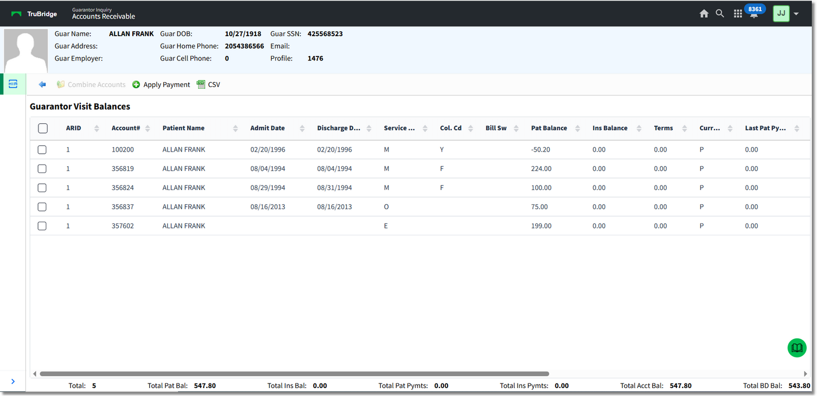Click the Combine Accounts toolbar button
This screenshot has height=397, width=817.
pyautogui.click(x=91, y=85)
